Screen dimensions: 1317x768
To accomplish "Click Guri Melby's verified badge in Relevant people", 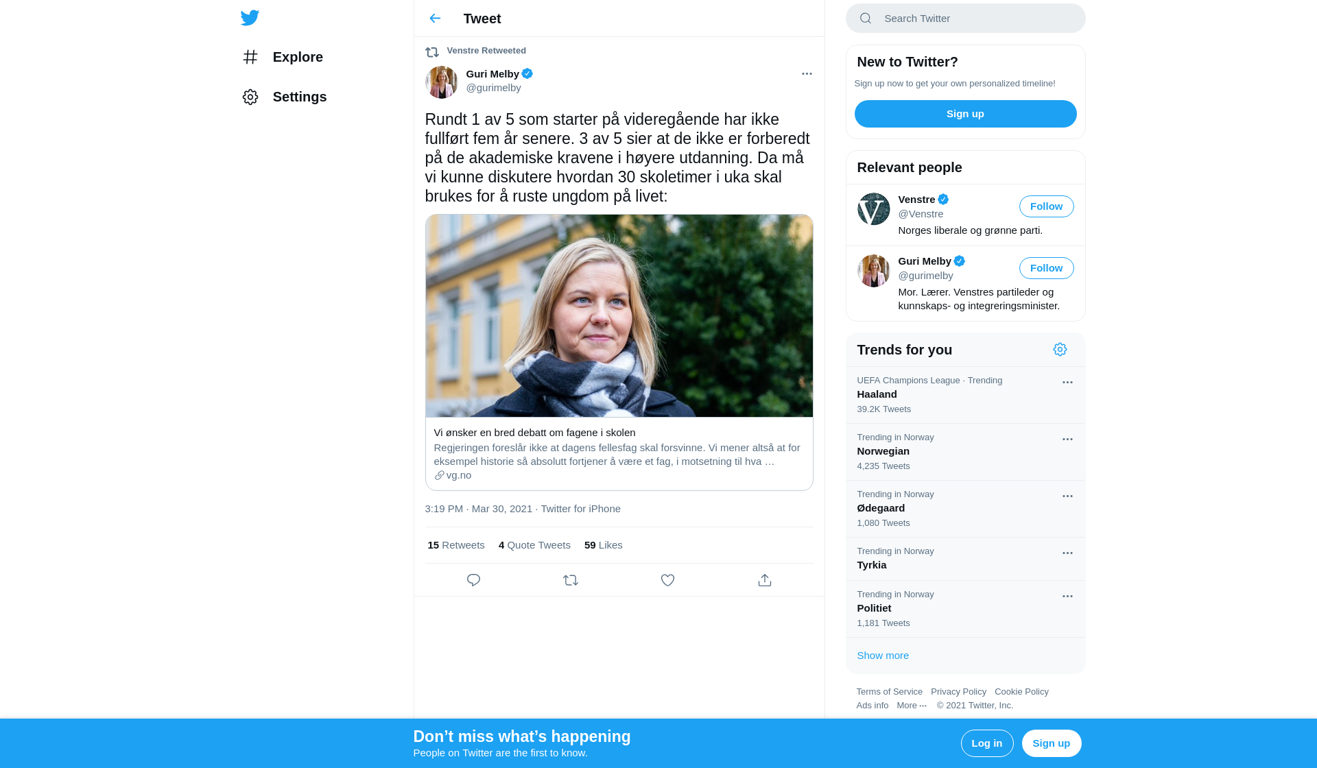I will point(960,261).
